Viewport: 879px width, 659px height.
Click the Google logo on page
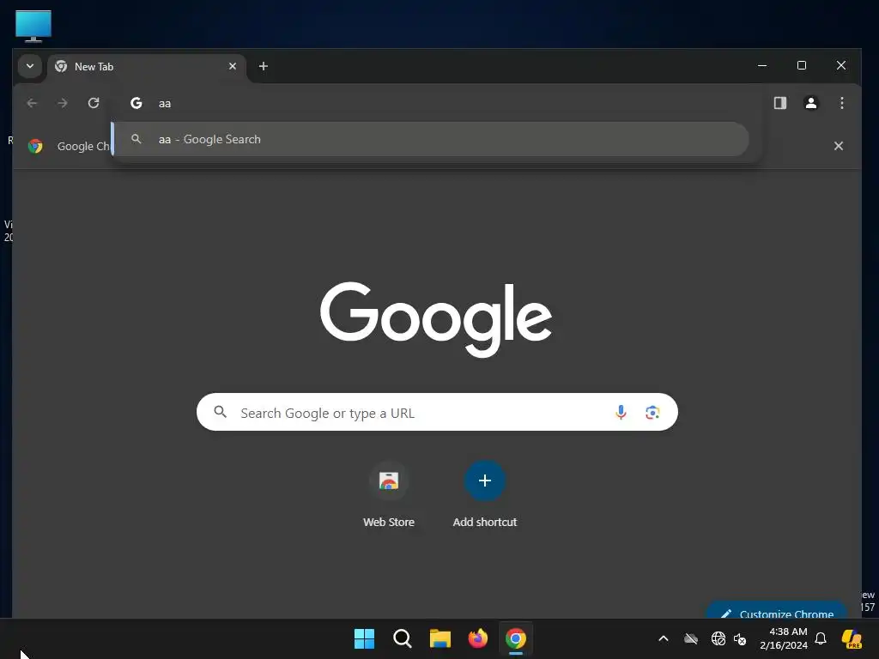[x=436, y=319]
